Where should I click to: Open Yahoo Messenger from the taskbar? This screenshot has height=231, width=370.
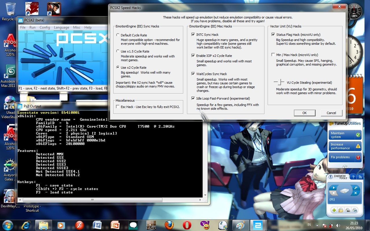click(x=205, y=225)
